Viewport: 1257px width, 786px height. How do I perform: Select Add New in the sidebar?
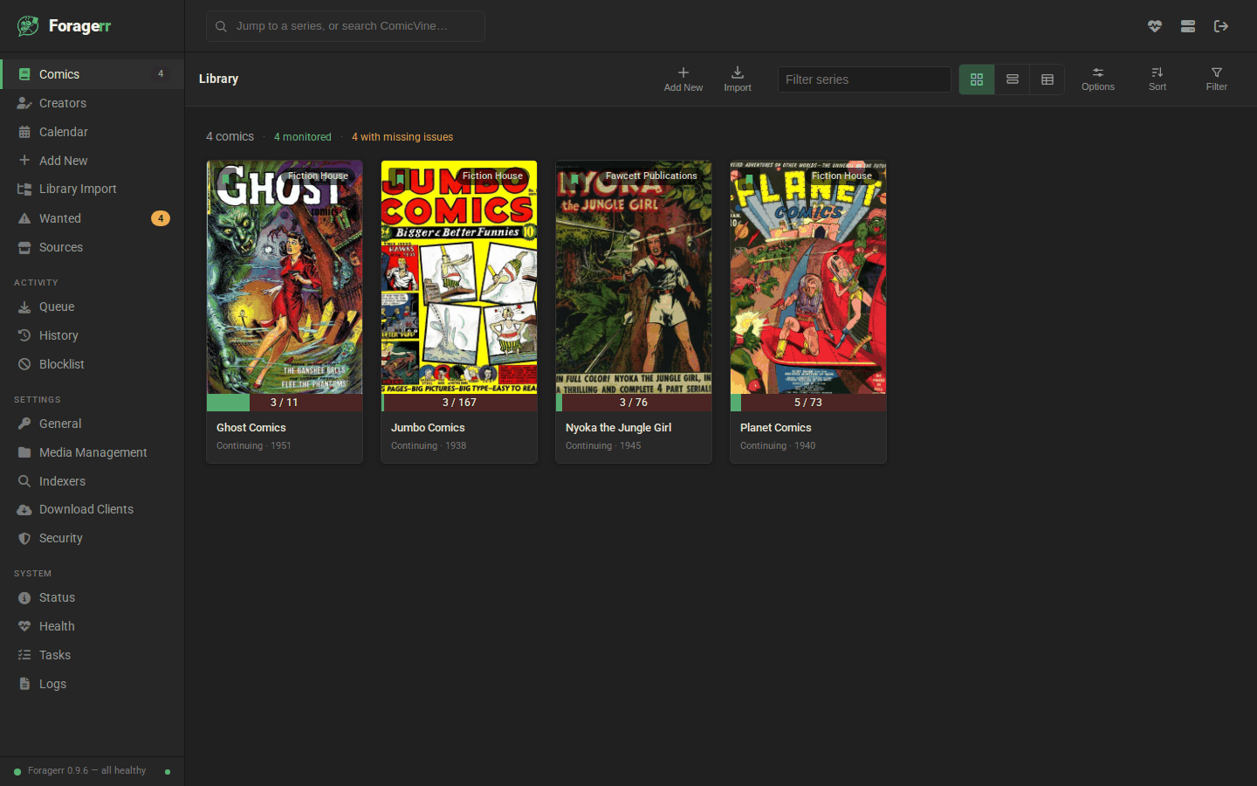coord(92,161)
